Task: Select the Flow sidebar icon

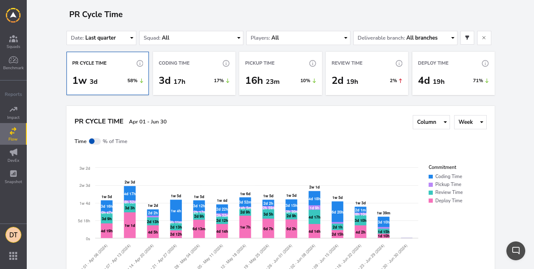Action: point(13,131)
